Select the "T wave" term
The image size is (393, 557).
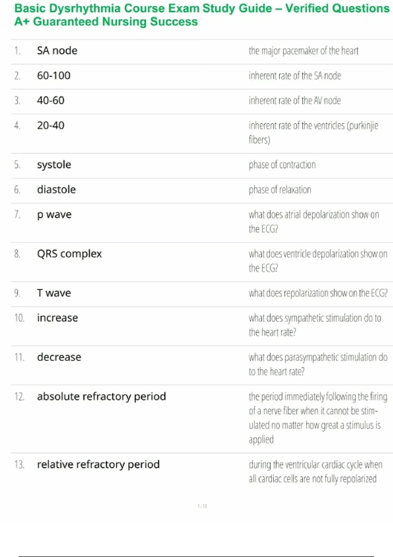[54, 293]
